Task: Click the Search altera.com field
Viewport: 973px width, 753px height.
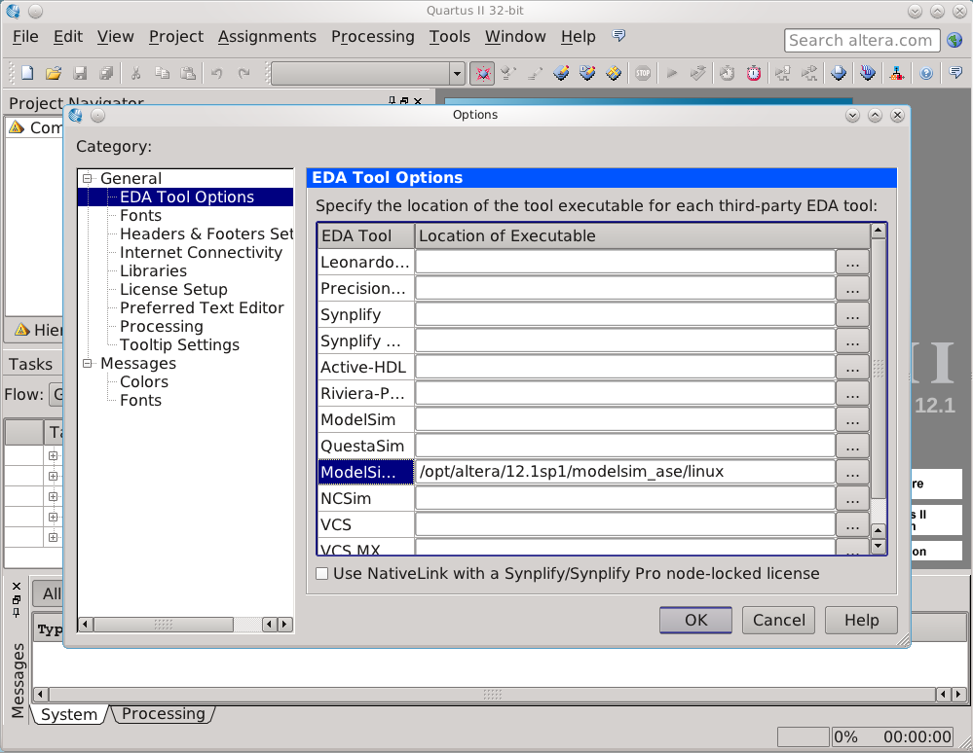Action: tap(861, 40)
